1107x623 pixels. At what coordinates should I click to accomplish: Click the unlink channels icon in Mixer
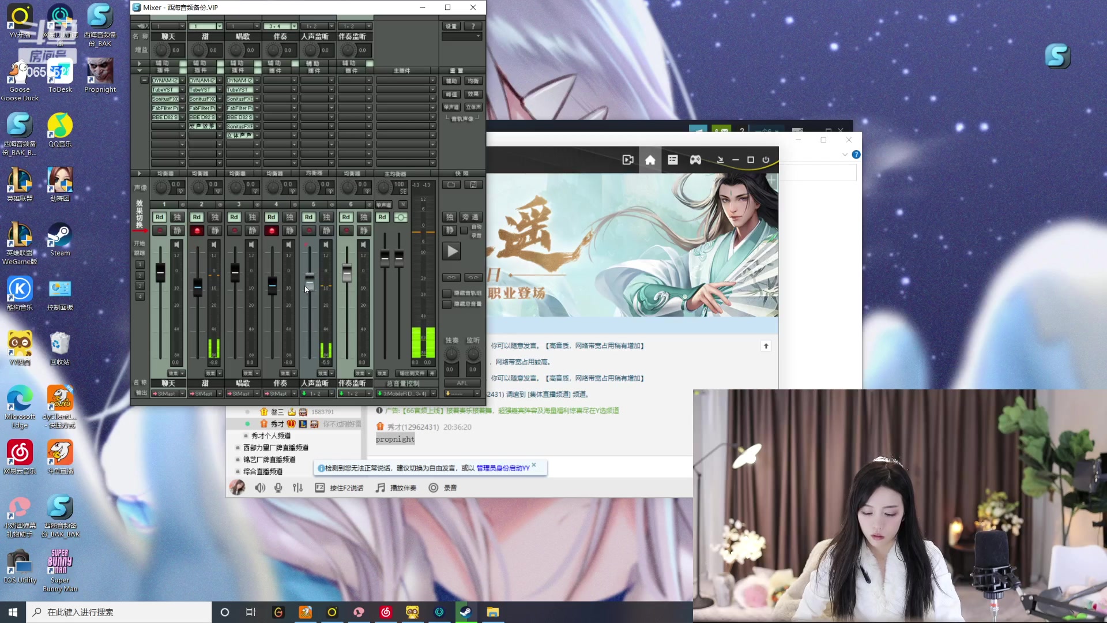(x=473, y=277)
